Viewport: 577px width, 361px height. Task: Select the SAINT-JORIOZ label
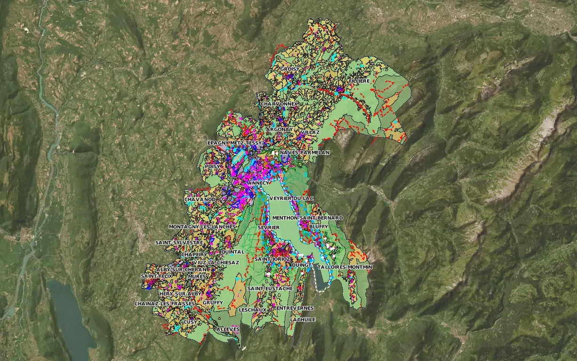coord(272,259)
